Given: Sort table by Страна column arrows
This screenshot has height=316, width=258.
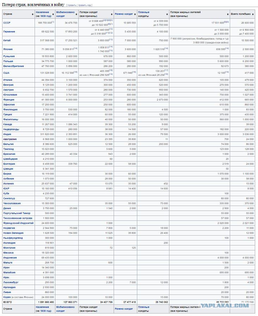Looking at the screenshot, I should (x=33, y=14).
